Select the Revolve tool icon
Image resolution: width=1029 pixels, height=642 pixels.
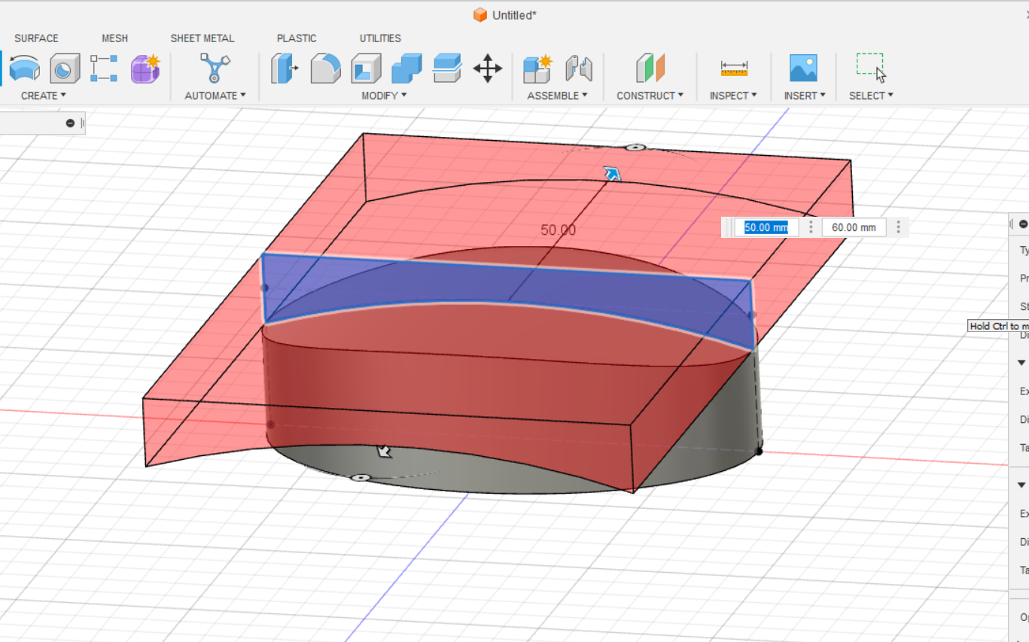25,69
